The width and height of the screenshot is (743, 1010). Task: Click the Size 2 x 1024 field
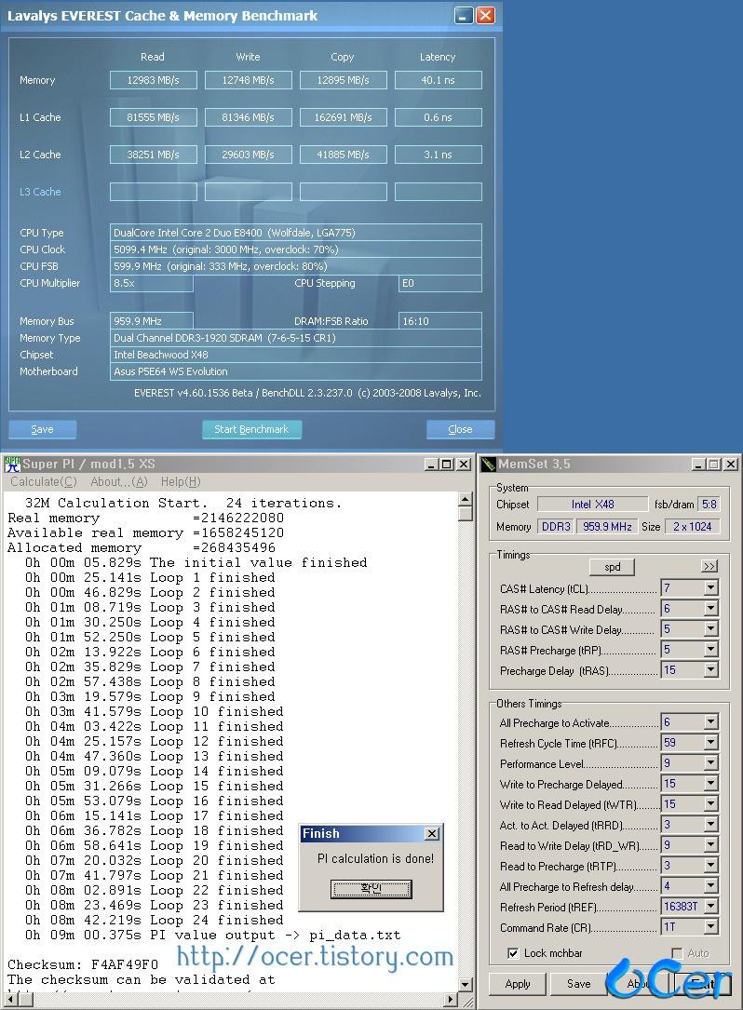click(x=692, y=526)
